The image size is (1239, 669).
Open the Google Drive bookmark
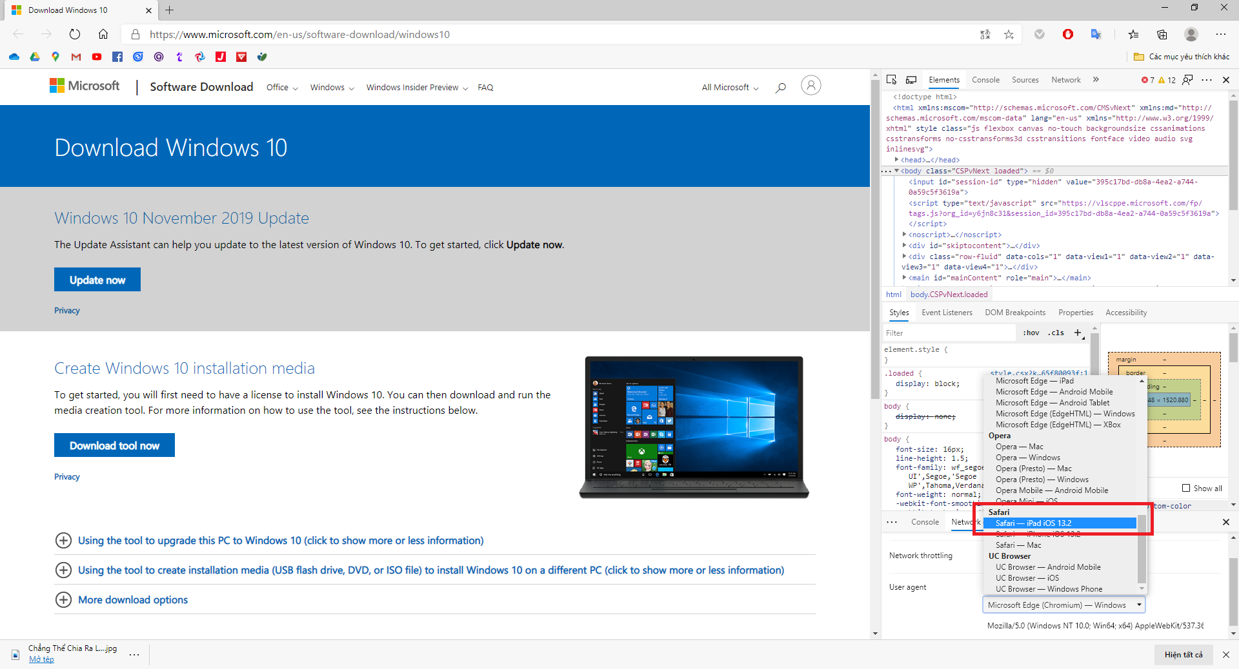(x=35, y=57)
